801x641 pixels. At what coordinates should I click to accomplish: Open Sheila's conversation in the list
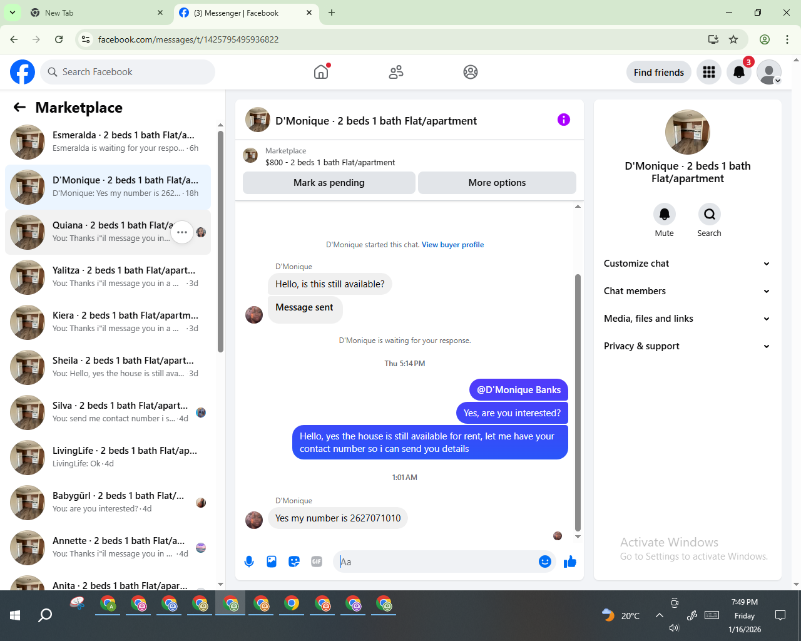[108, 367]
